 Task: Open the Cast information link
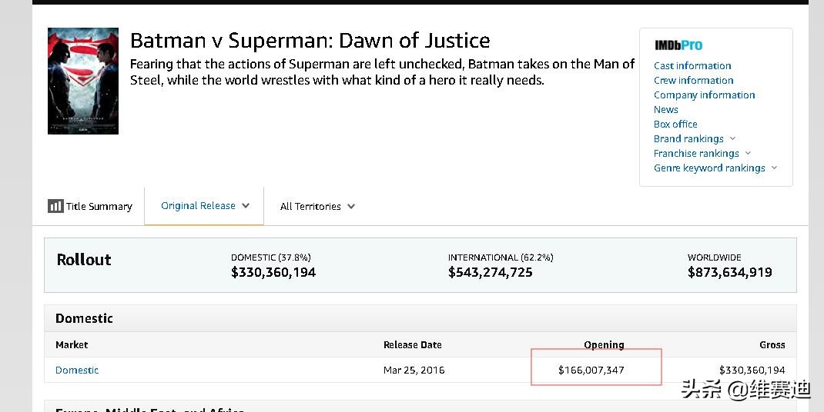click(692, 65)
